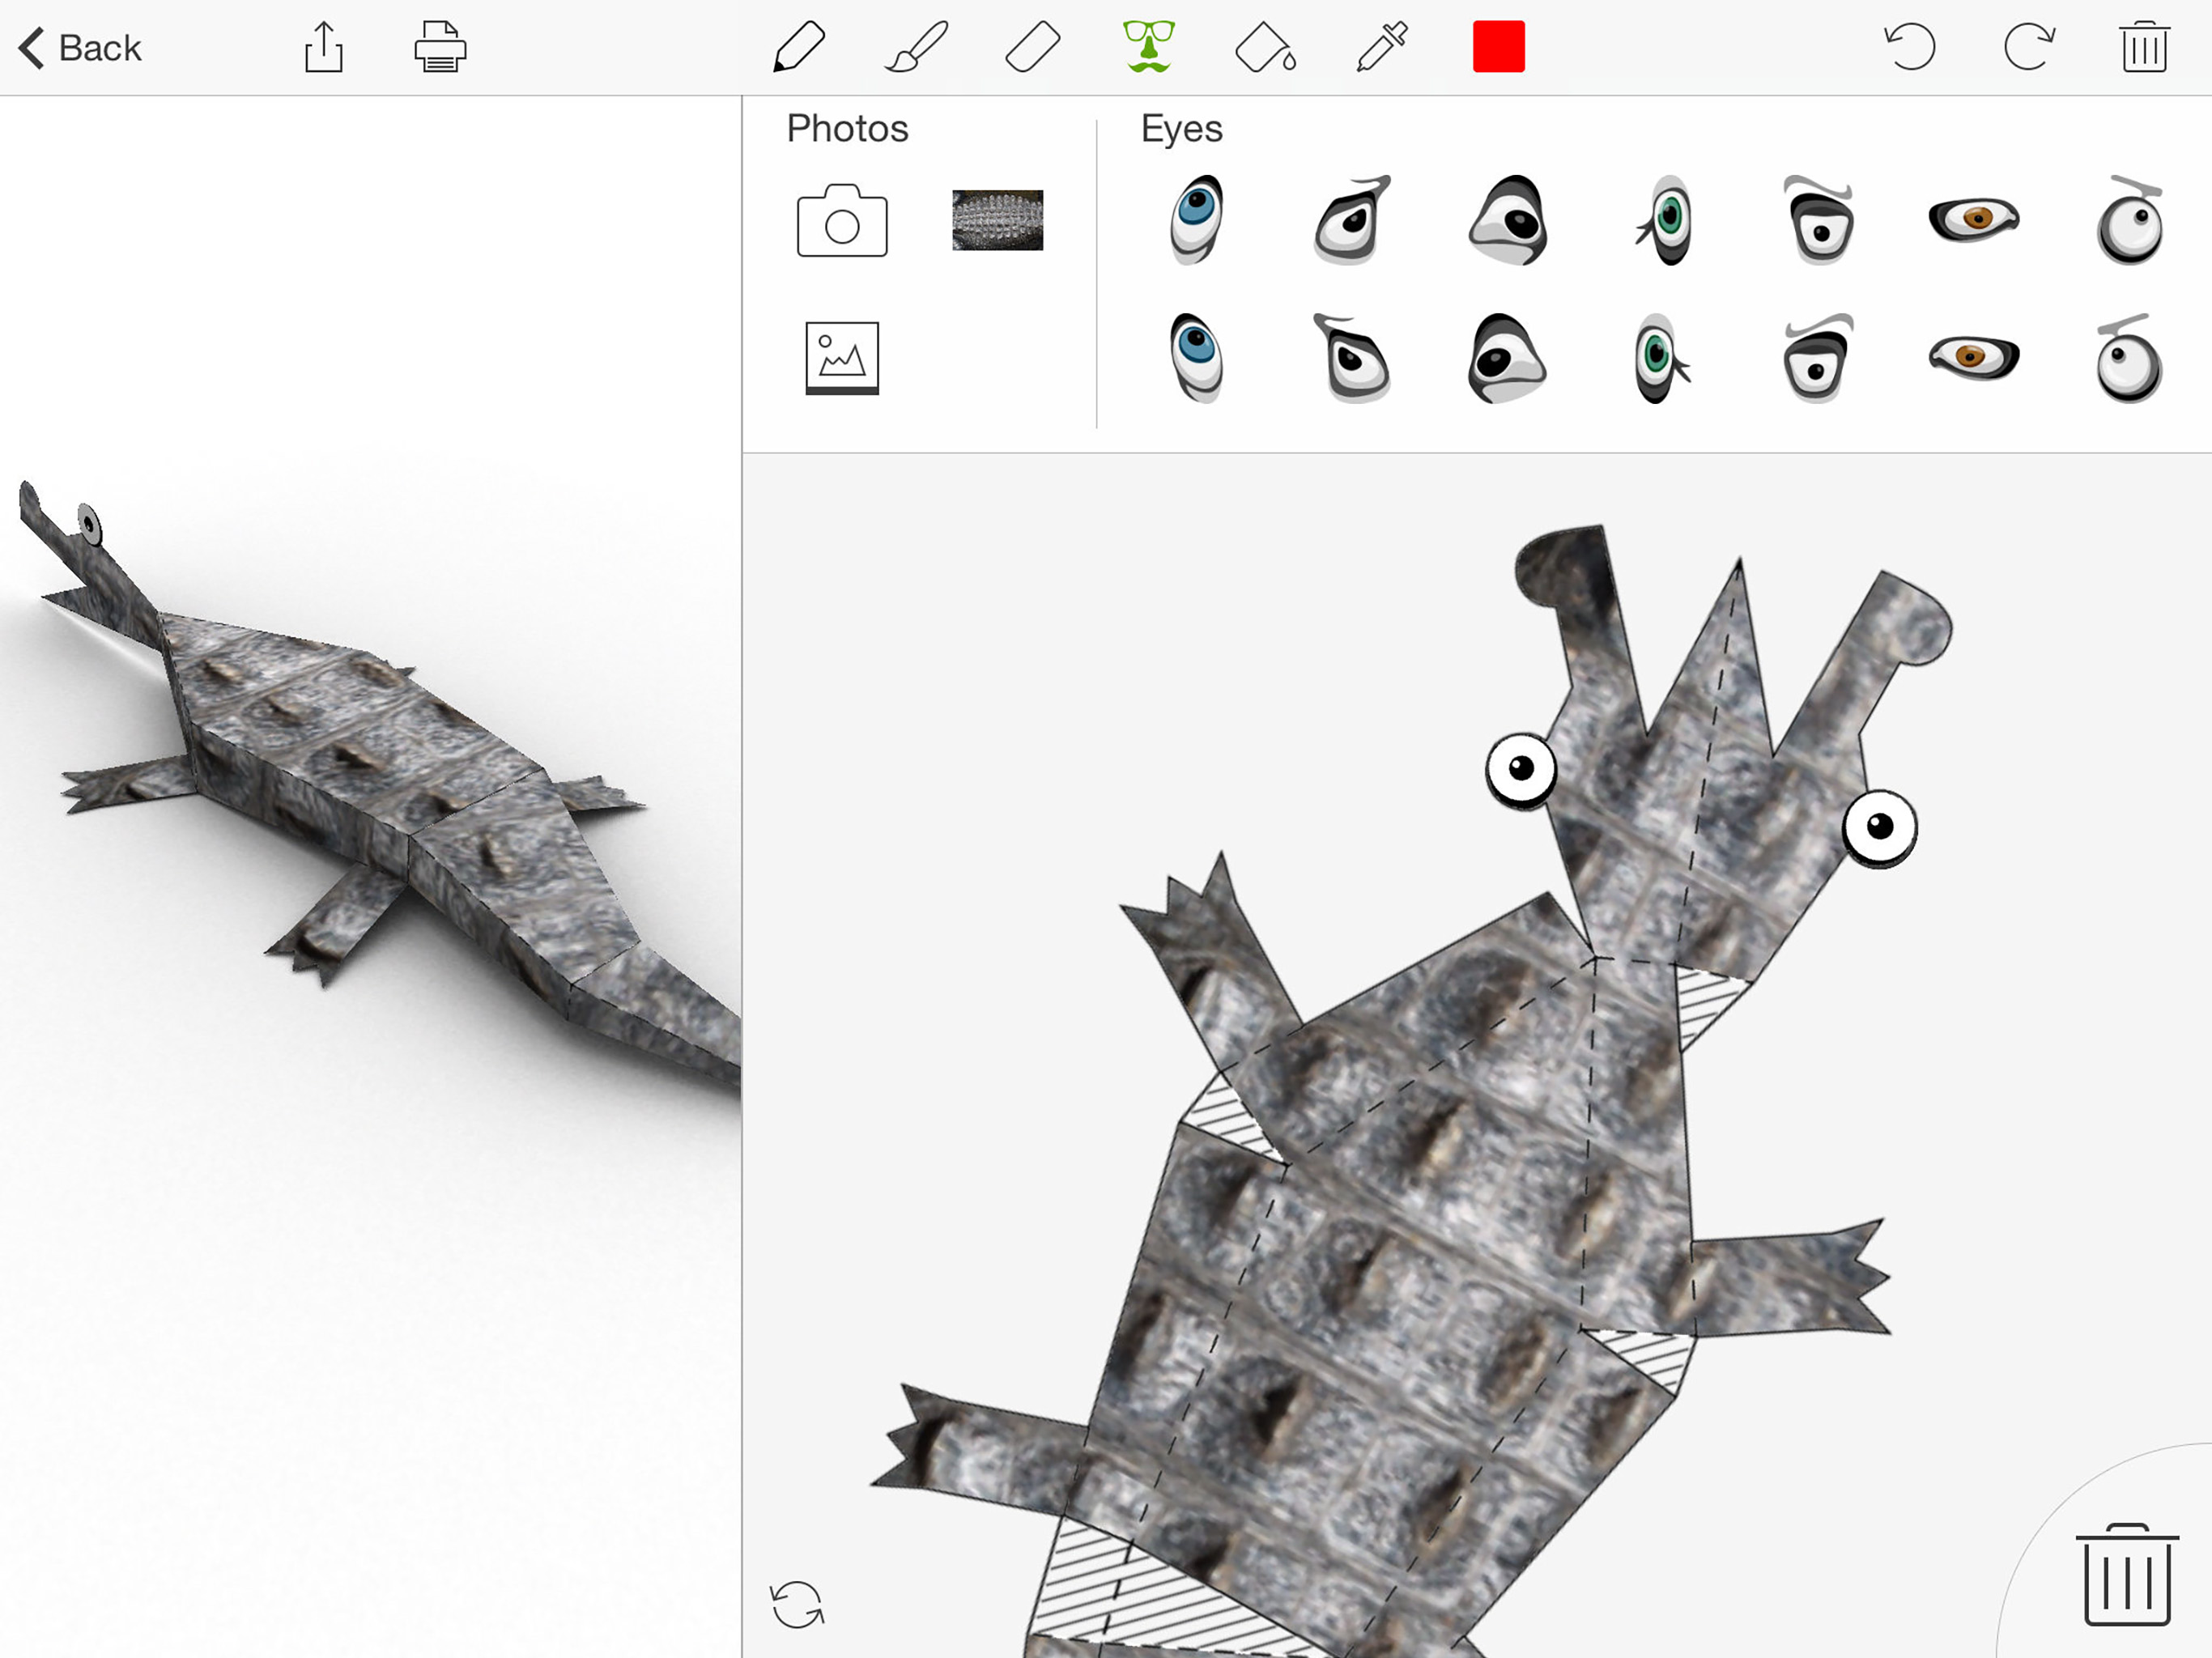Undo the last action
Viewport: 2212px width, 1658px height.
[x=1910, y=47]
